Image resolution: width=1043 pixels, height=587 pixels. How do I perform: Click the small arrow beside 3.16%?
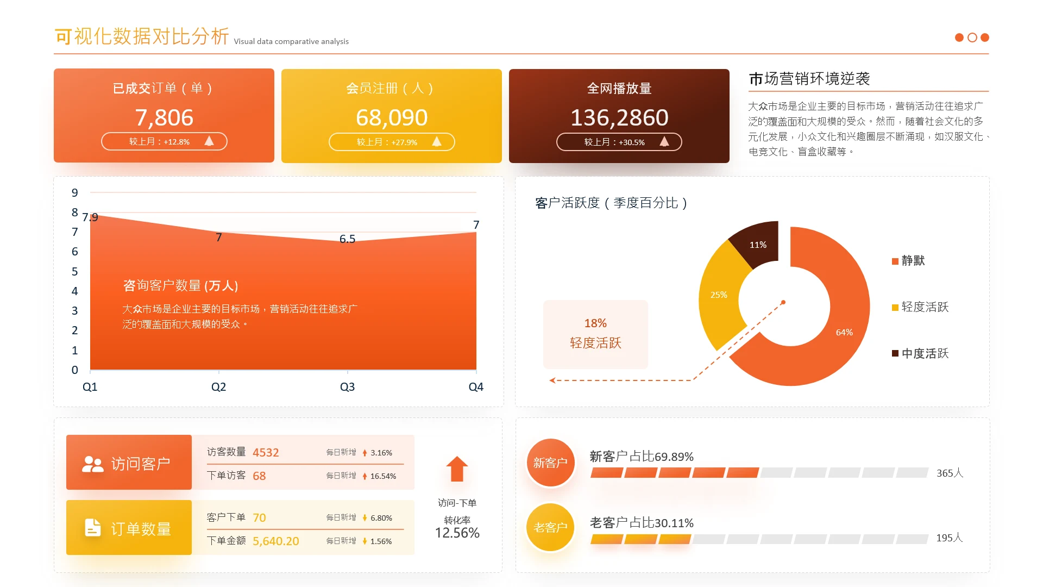pos(365,453)
